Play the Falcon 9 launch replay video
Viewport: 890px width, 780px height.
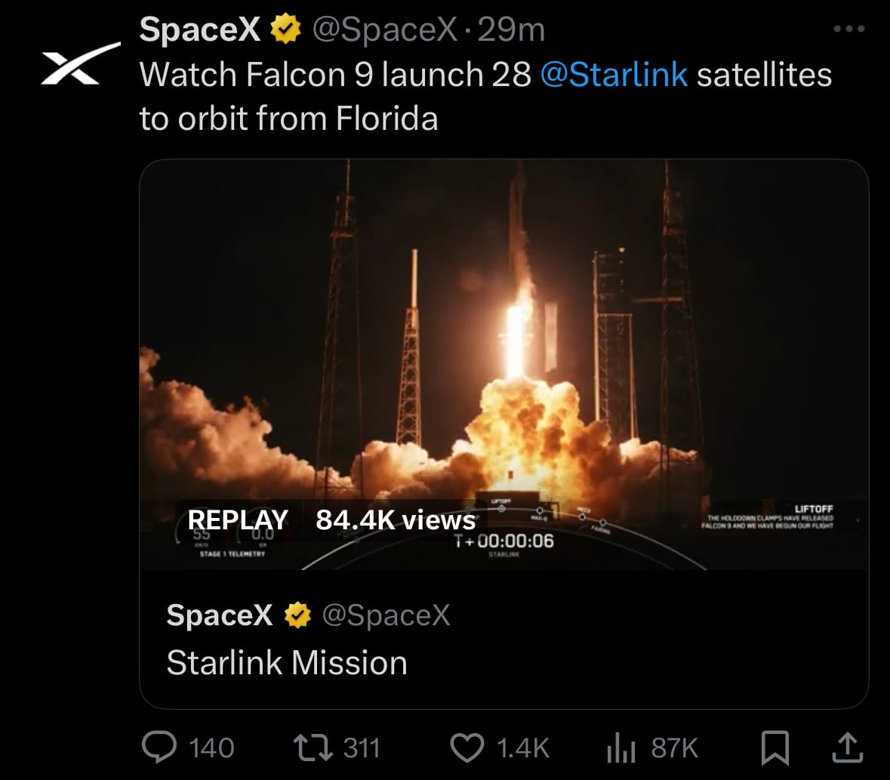tap(504, 365)
